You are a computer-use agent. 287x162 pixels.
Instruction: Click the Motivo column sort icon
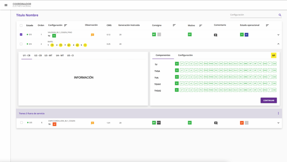(x=201, y=26)
